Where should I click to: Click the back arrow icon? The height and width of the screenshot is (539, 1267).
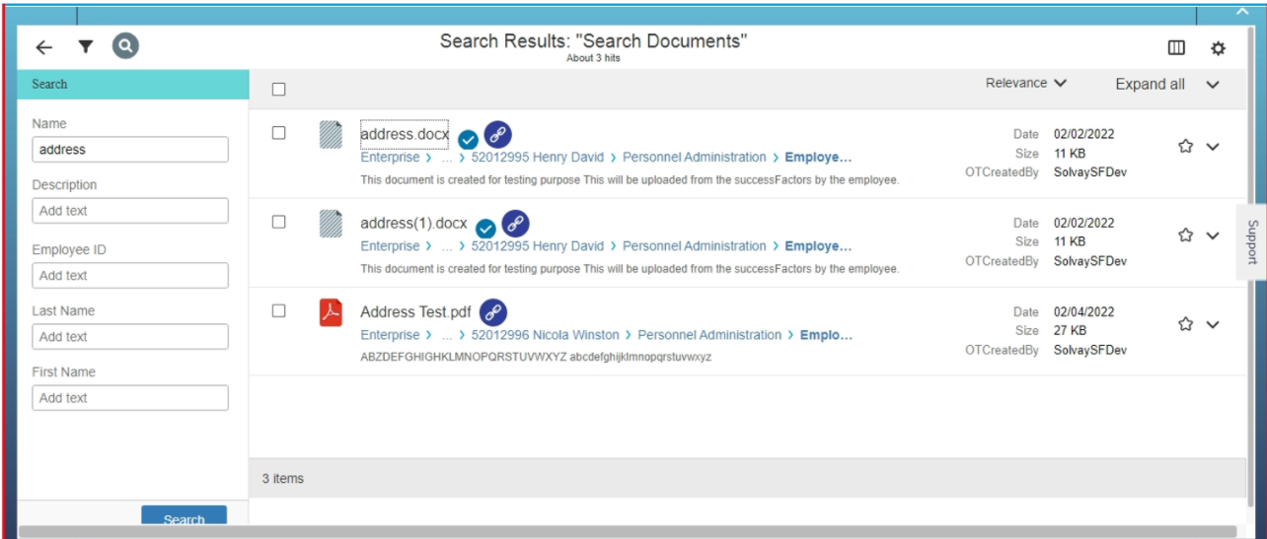click(x=43, y=47)
